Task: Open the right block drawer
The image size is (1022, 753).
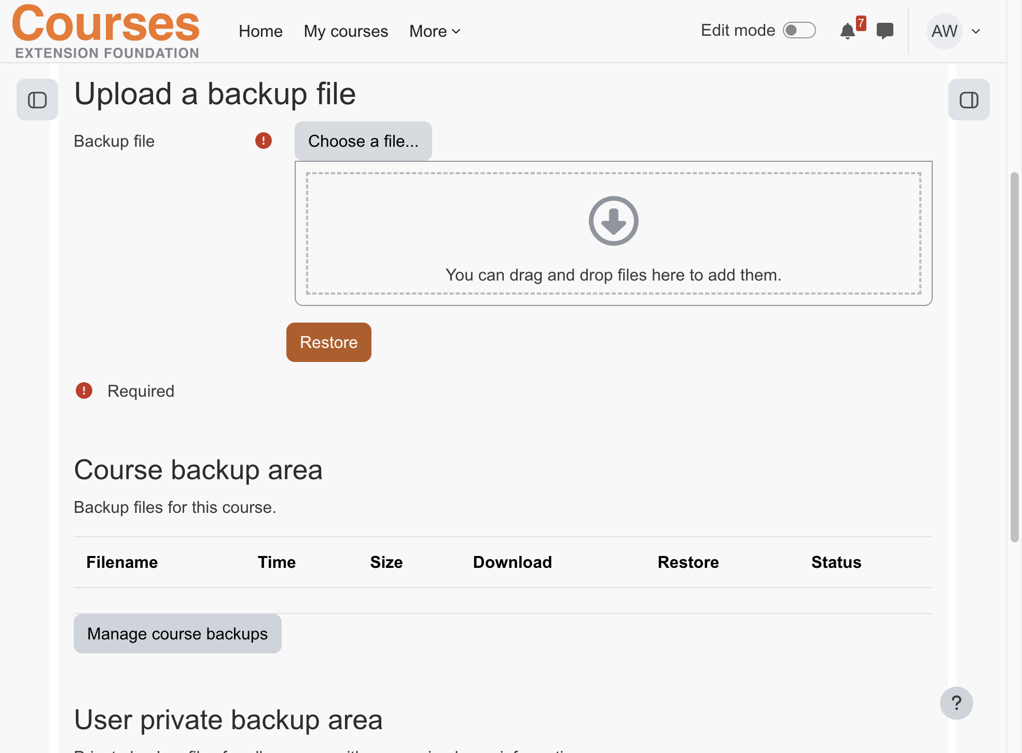Action: point(969,100)
